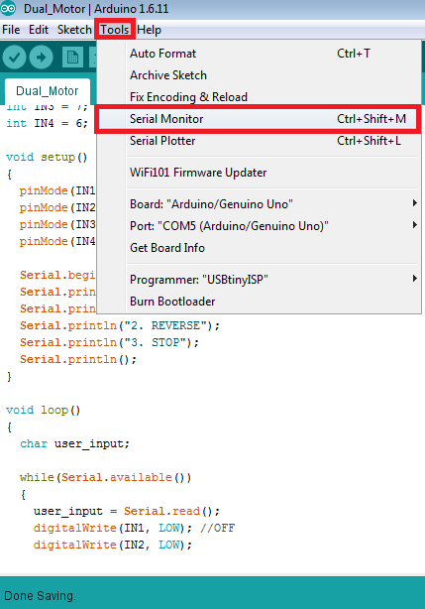The width and height of the screenshot is (425, 609).
Task: Choose Auto Format from Tools menu
Action: click(x=259, y=54)
